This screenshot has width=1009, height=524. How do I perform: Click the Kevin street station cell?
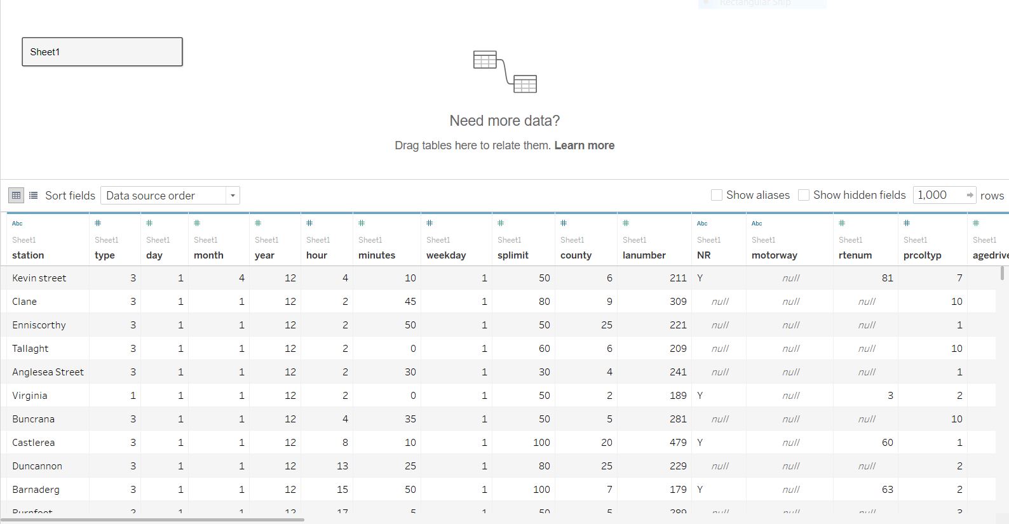(39, 278)
